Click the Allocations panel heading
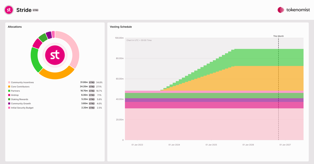The height and width of the screenshot is (164, 314). coord(15,27)
